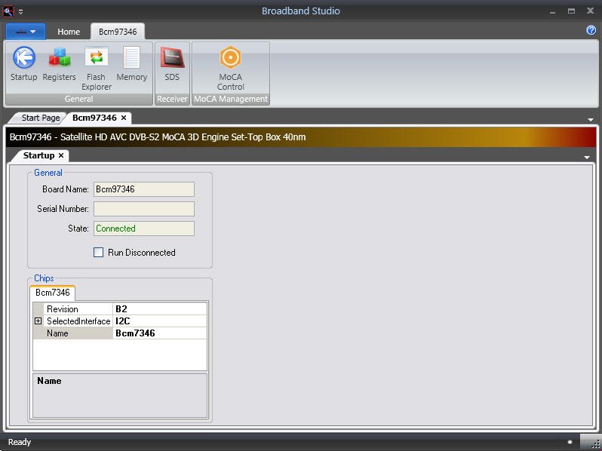602x451 pixels.
Task: Open the blue application menu dropdown
Action: (x=26, y=32)
